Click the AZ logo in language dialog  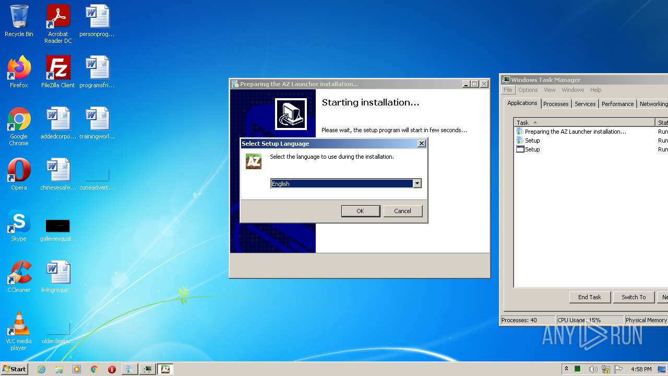coord(254,161)
